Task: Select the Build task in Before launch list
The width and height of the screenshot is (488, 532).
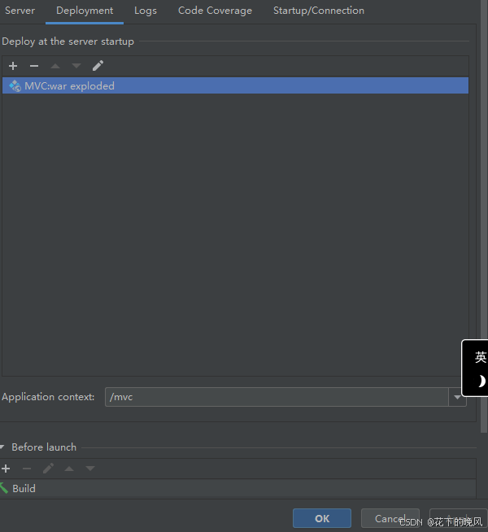Action: (237, 489)
